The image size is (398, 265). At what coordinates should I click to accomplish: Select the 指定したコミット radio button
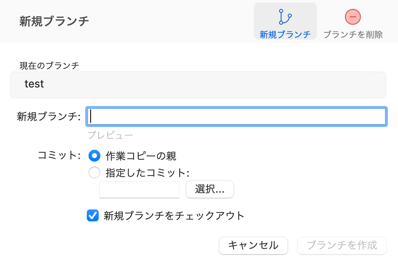click(x=94, y=172)
